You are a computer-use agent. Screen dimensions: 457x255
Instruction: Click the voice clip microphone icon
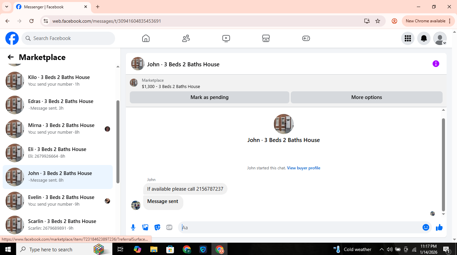click(133, 227)
